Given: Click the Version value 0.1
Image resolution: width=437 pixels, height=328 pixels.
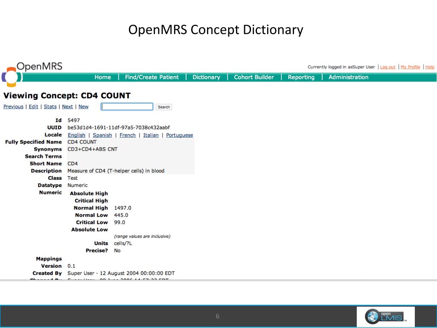Looking at the screenshot, I should 71,266.
